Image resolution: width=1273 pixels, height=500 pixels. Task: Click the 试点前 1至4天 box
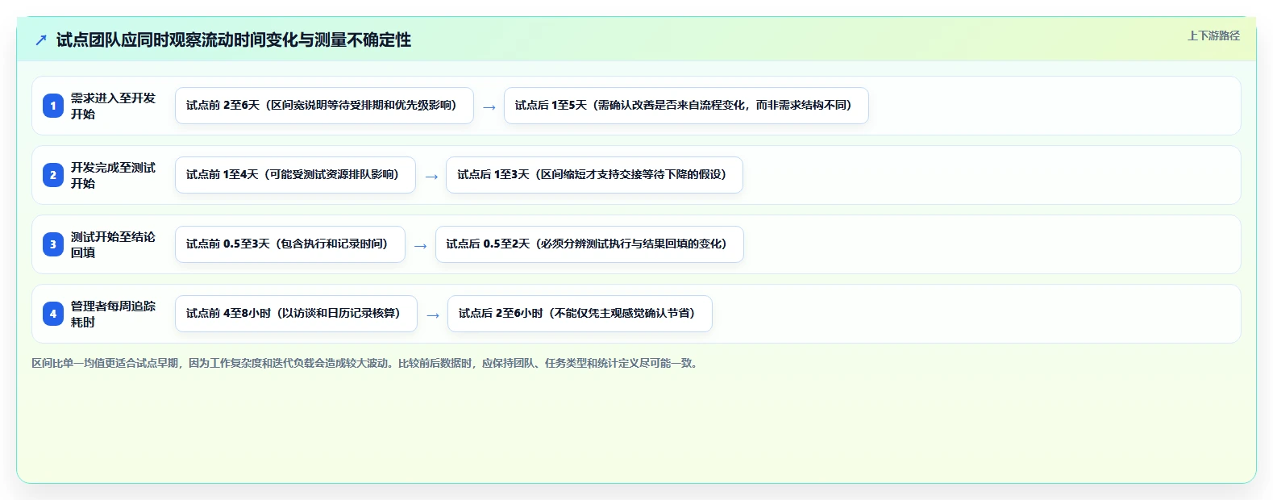pos(295,175)
